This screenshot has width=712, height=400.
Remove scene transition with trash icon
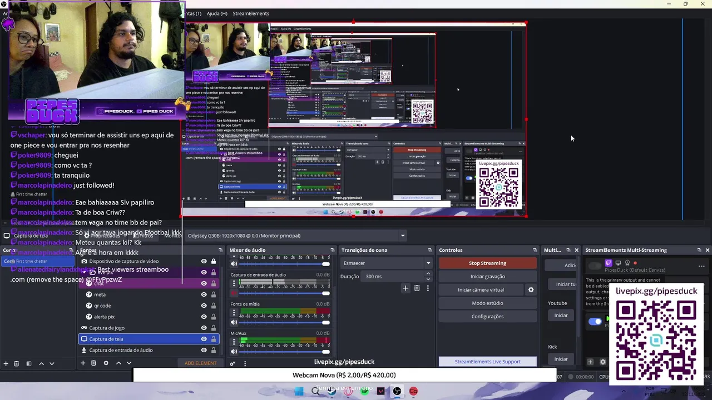point(417,288)
